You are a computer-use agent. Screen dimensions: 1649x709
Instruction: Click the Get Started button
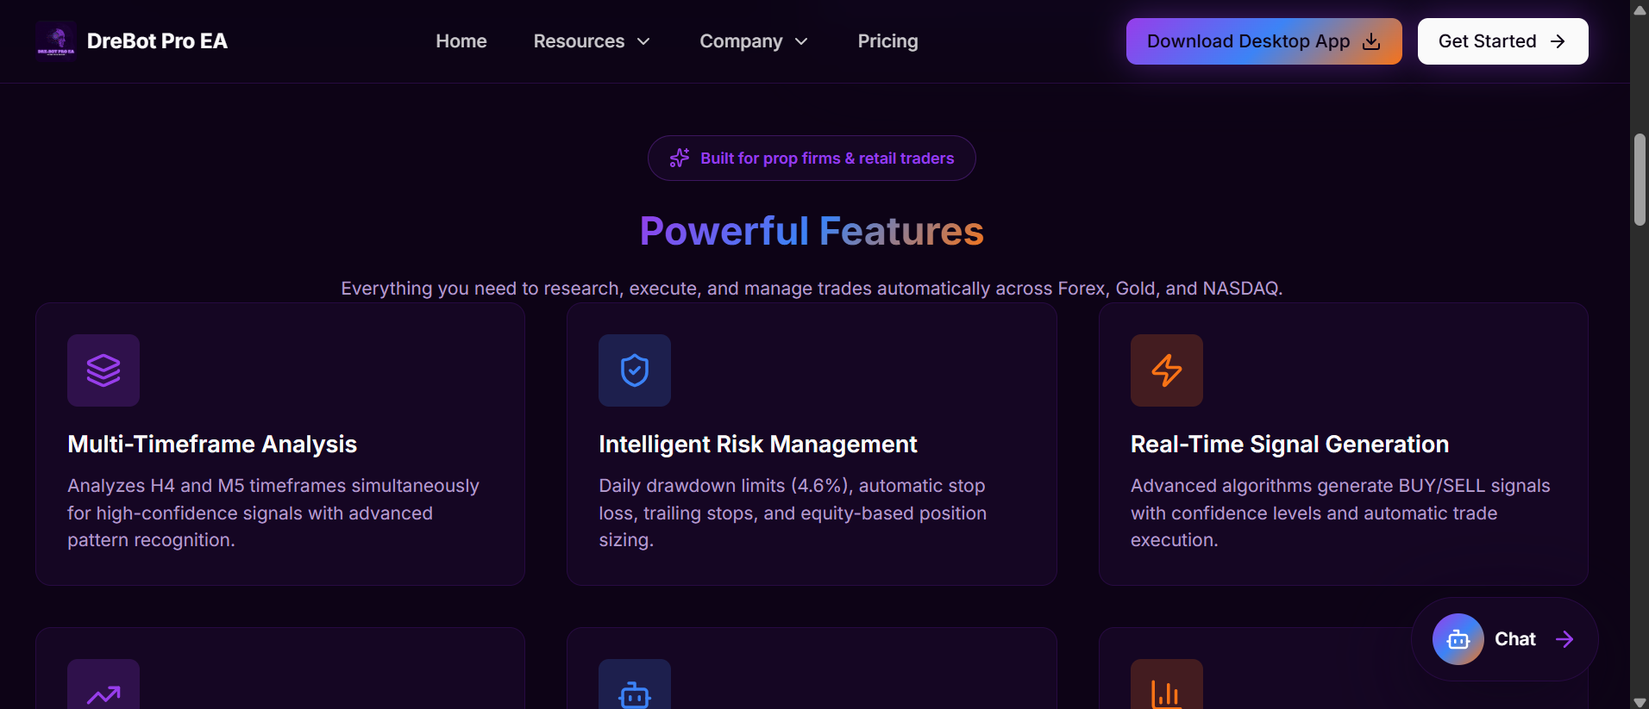pos(1502,41)
